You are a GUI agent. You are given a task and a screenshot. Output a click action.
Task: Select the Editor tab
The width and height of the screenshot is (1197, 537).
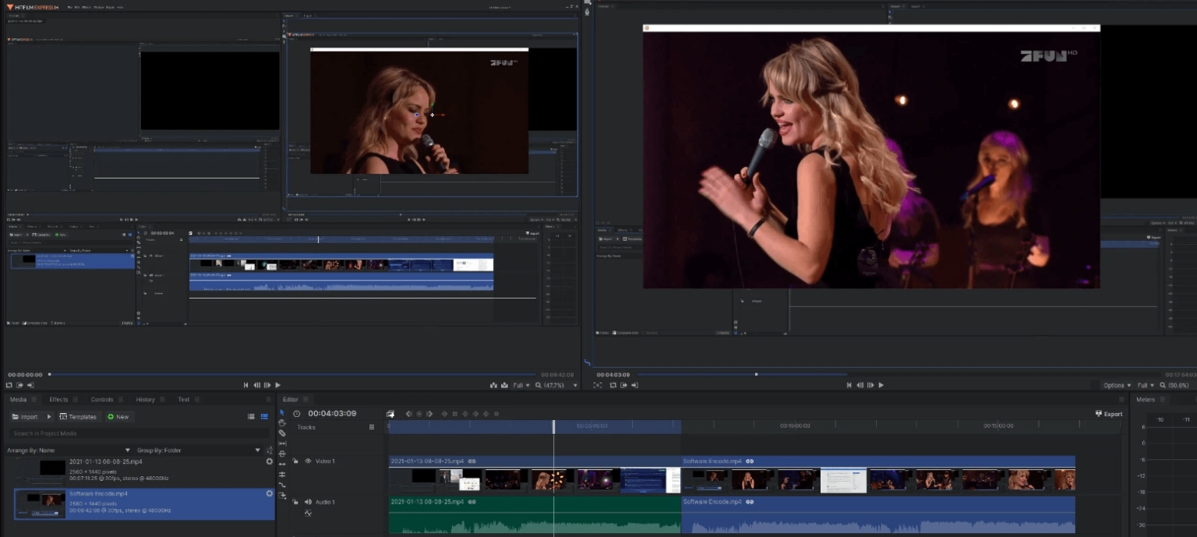point(291,400)
